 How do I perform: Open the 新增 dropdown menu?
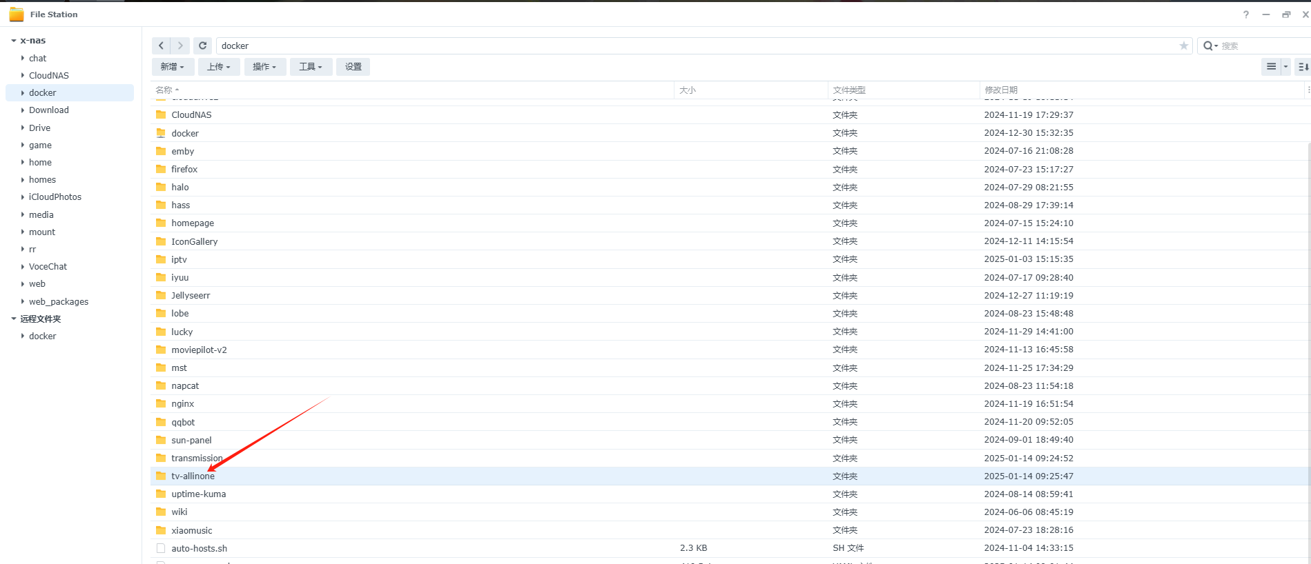point(172,67)
